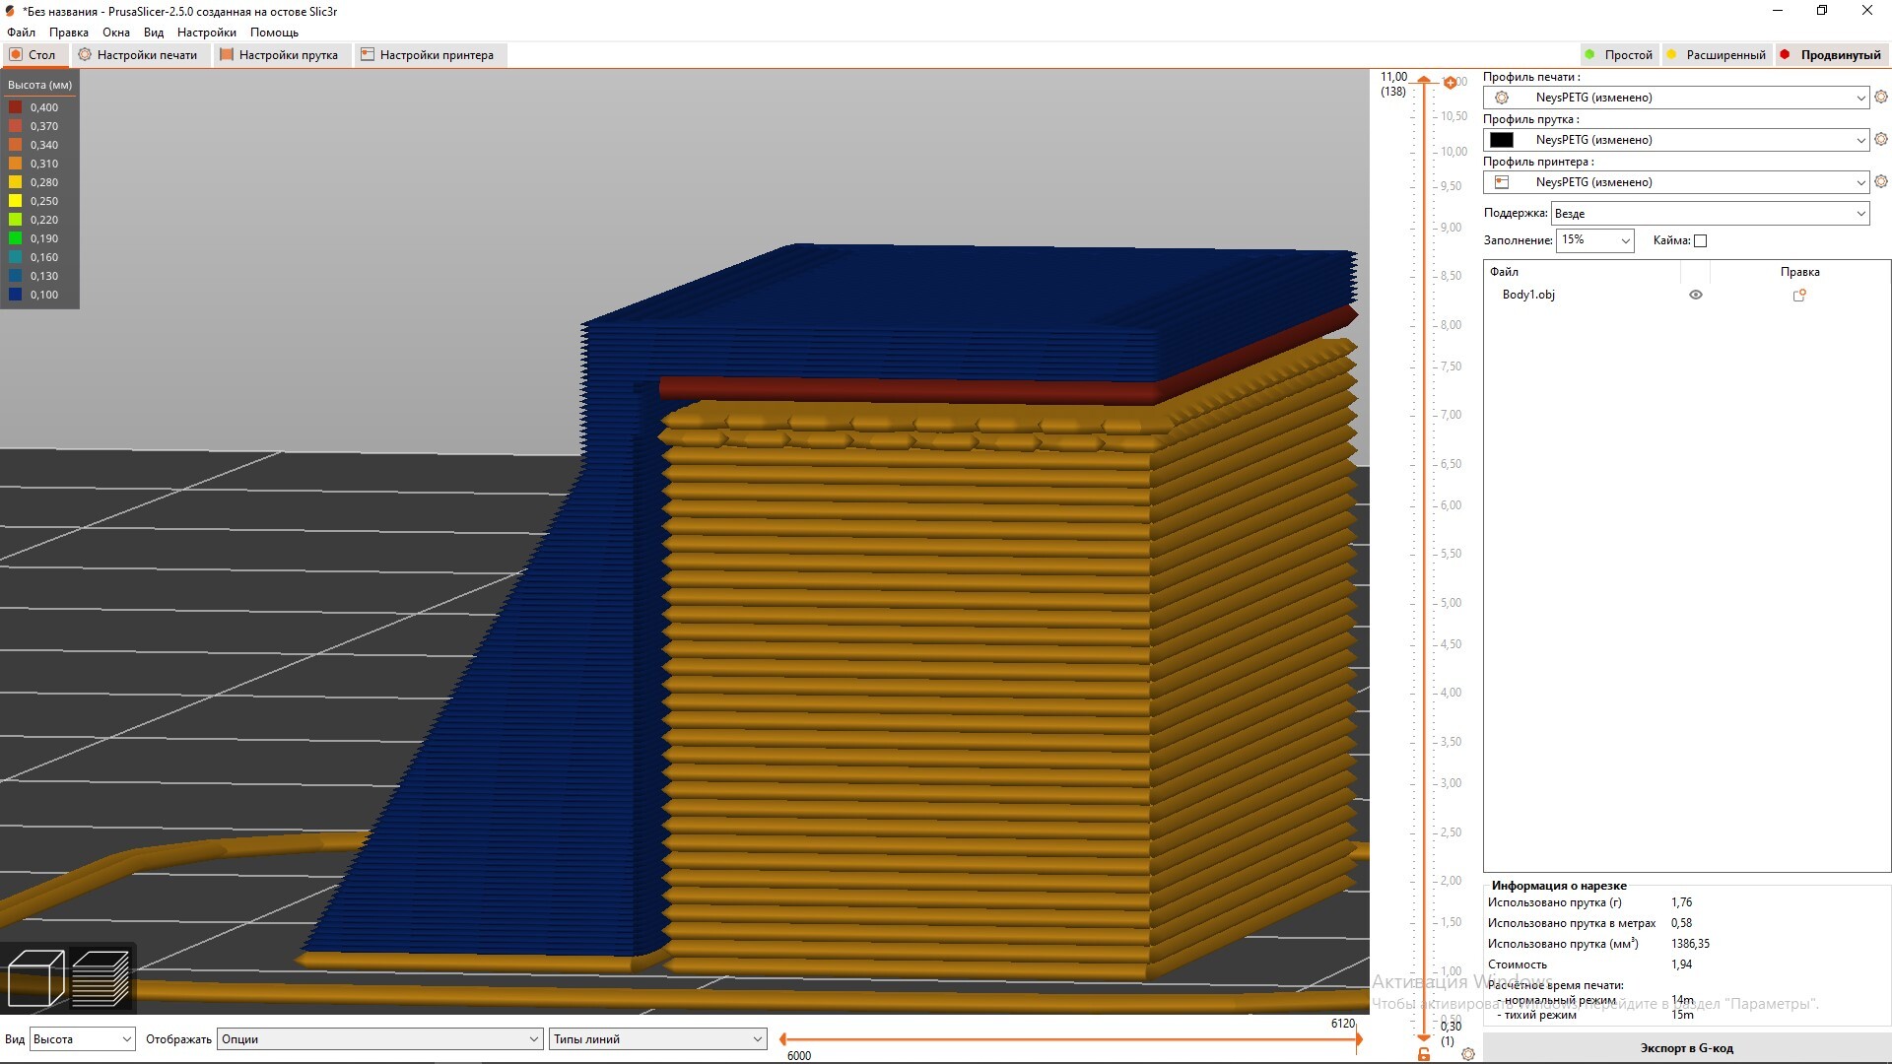The image size is (1892, 1064).
Task: Edit print profile with gear icon
Action: click(x=1881, y=97)
